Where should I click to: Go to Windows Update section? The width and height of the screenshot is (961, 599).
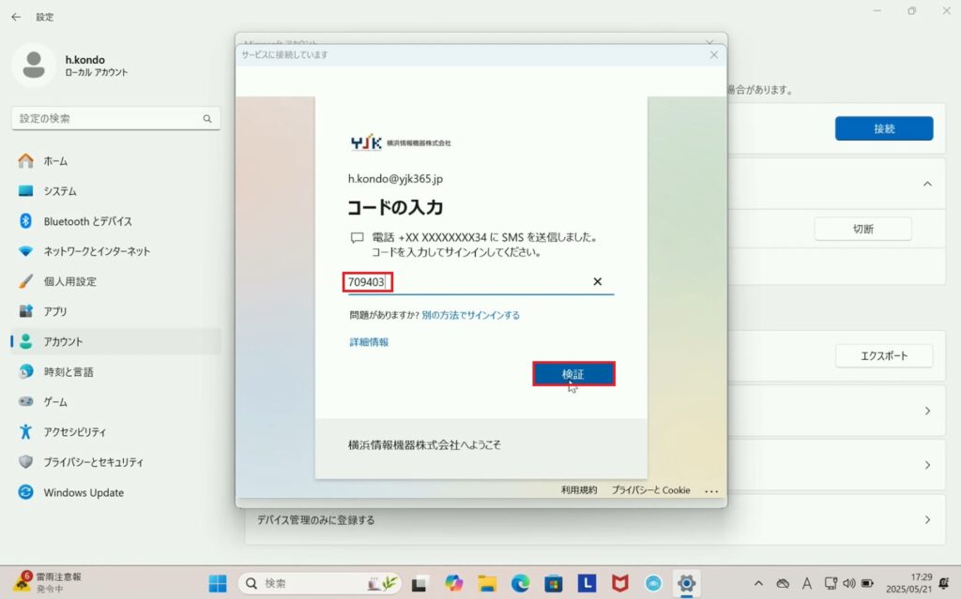(x=83, y=492)
